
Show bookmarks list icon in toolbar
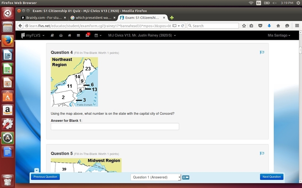click(251, 26)
